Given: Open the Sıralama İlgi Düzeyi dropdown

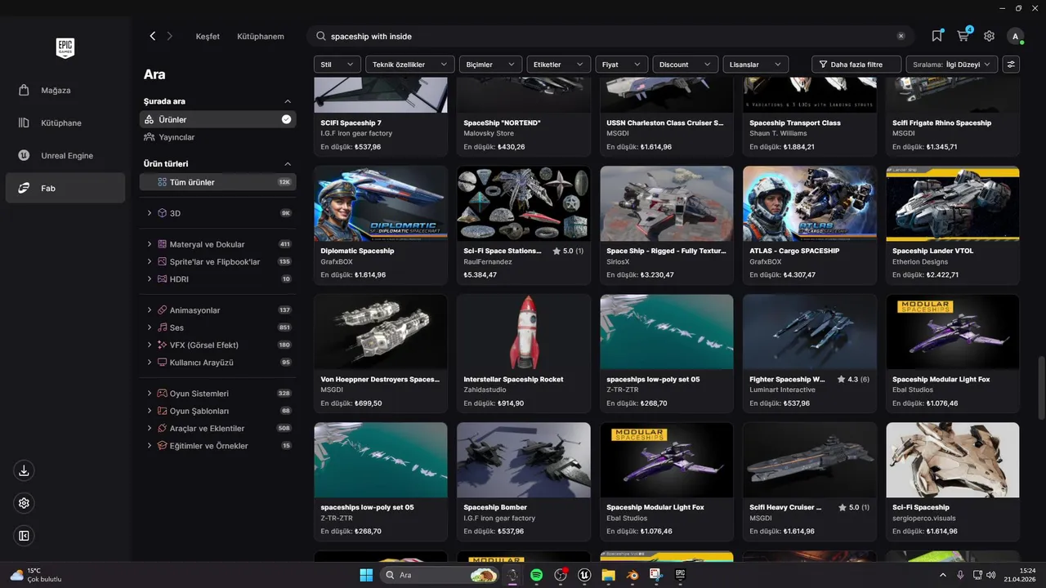Looking at the screenshot, I should (952, 64).
